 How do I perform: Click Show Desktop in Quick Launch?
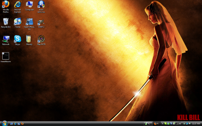point(11,124)
